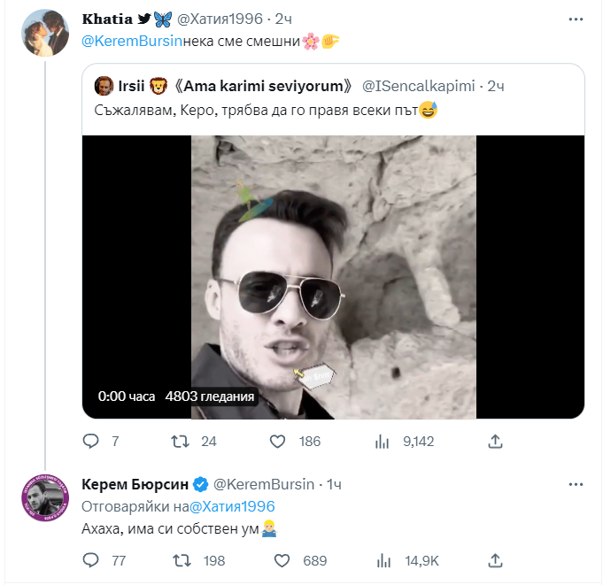
Task: Retweet Khatia's tweet
Action: pyautogui.click(x=180, y=441)
